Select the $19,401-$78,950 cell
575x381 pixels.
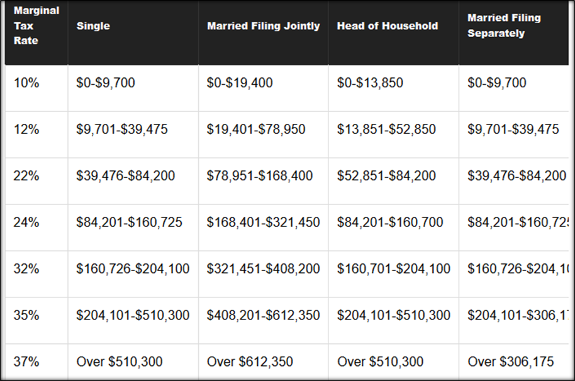click(256, 130)
